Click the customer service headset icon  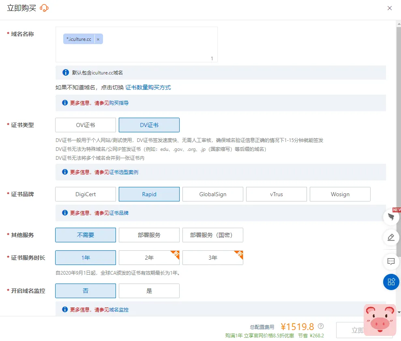44,8
